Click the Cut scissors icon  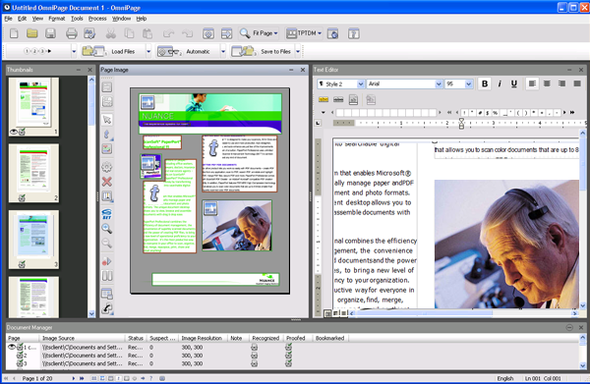[110, 33]
